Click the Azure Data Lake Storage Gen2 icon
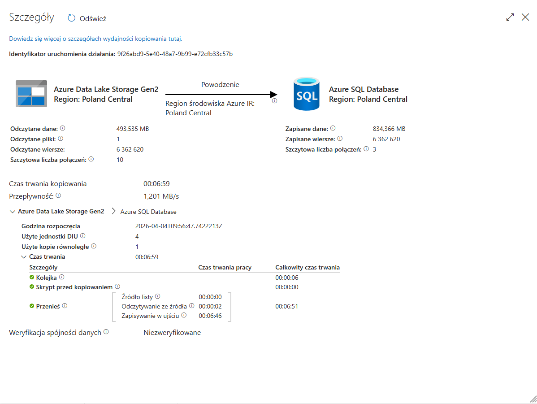This screenshot has height=404, width=537. point(31,94)
